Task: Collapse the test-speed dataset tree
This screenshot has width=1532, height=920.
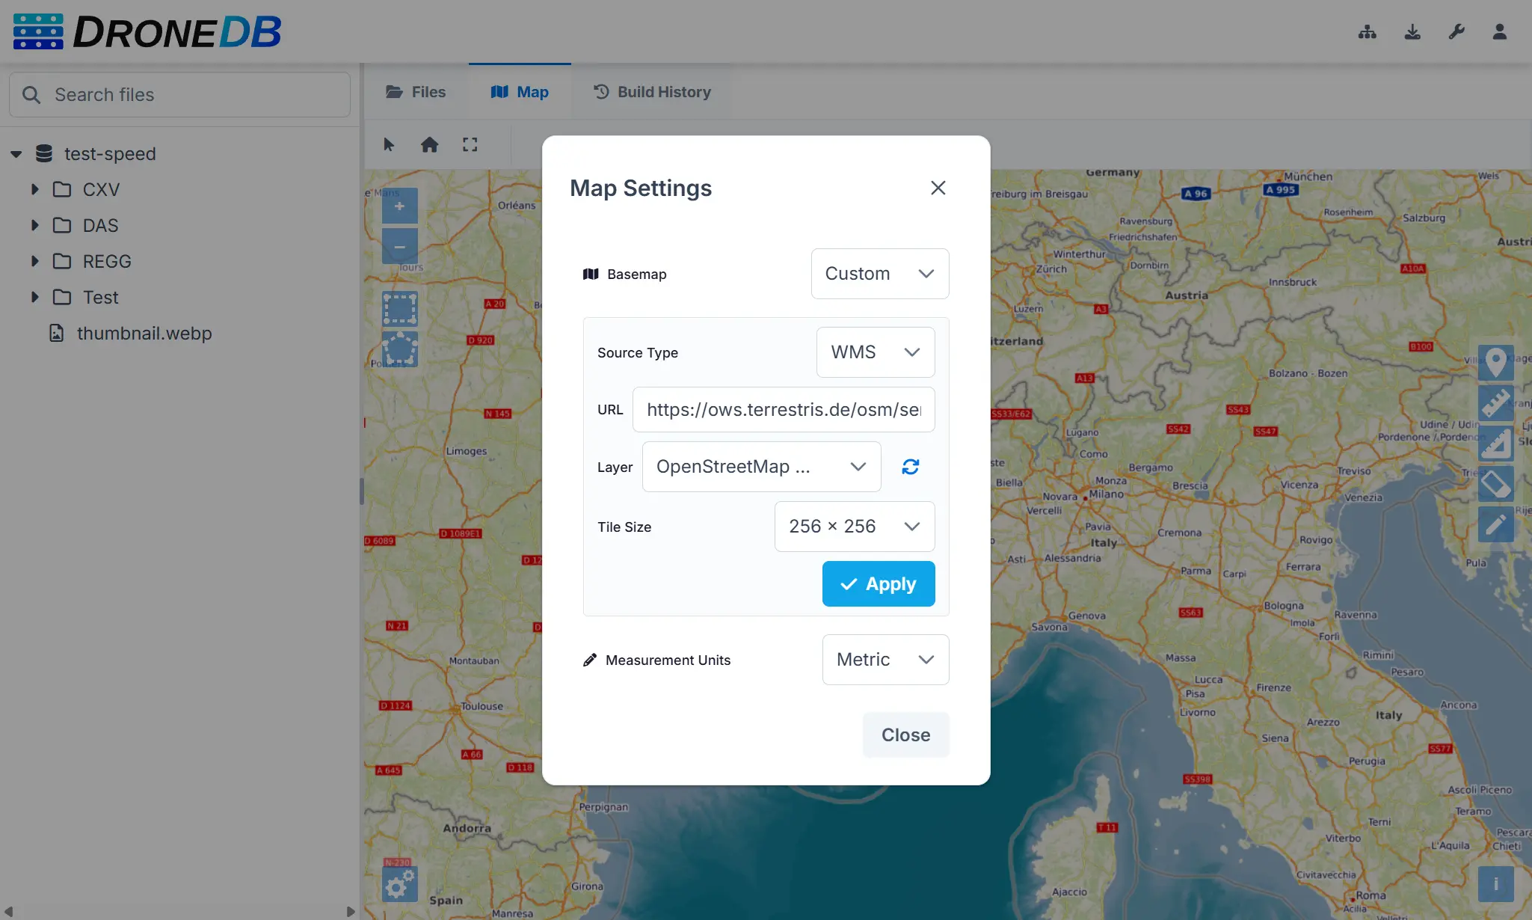Action: point(16,154)
